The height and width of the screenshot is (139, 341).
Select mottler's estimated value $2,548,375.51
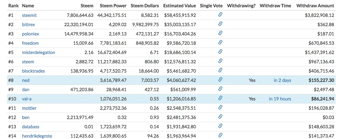click(x=181, y=108)
